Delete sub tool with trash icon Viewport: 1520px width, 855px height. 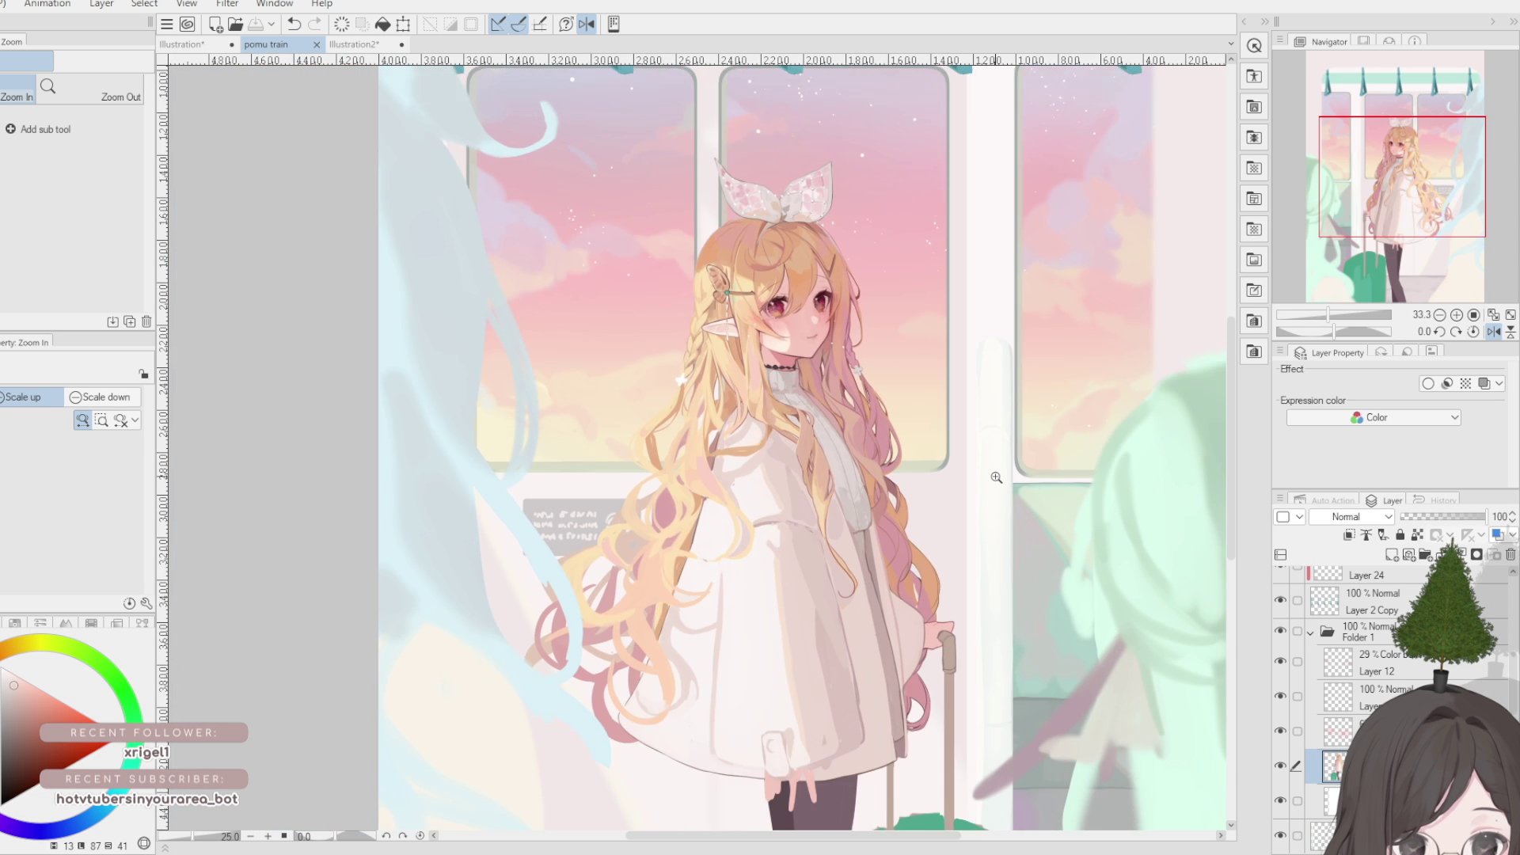(146, 321)
